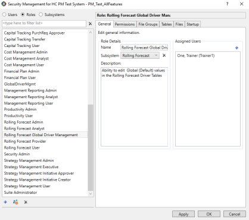Open the Tables tab

tap(166, 24)
